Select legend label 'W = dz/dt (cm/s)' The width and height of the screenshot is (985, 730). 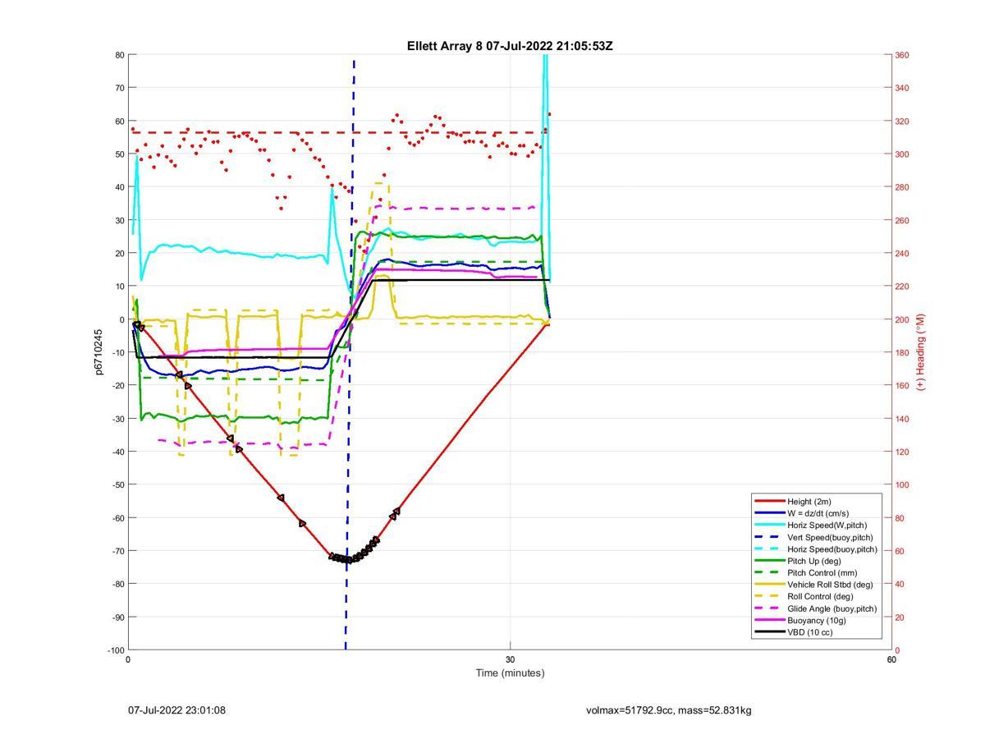point(820,513)
